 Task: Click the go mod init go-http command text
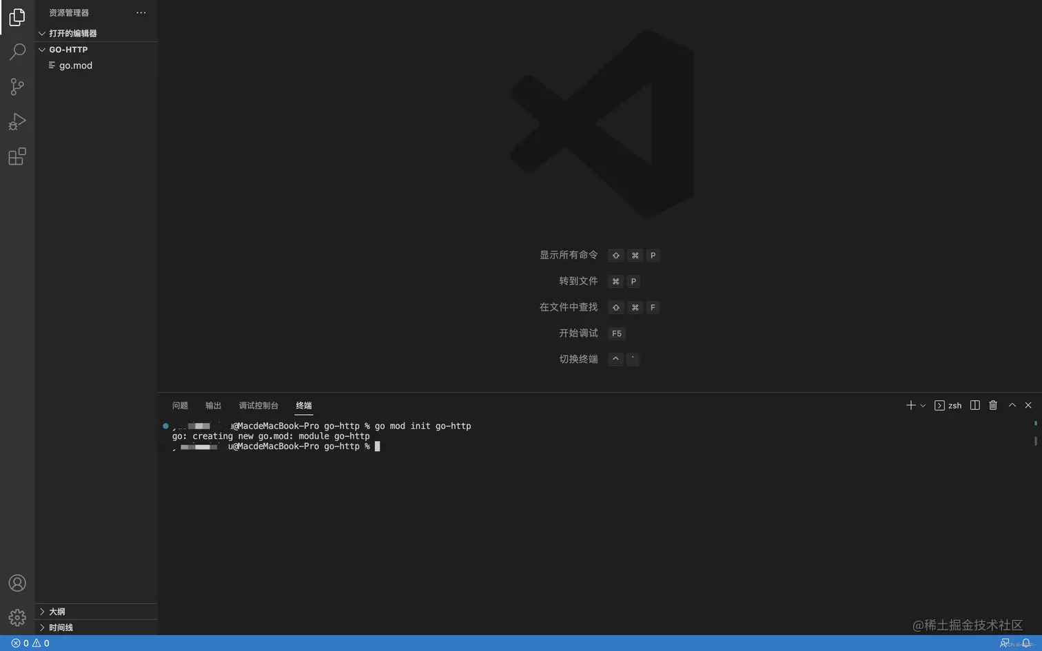[423, 426]
